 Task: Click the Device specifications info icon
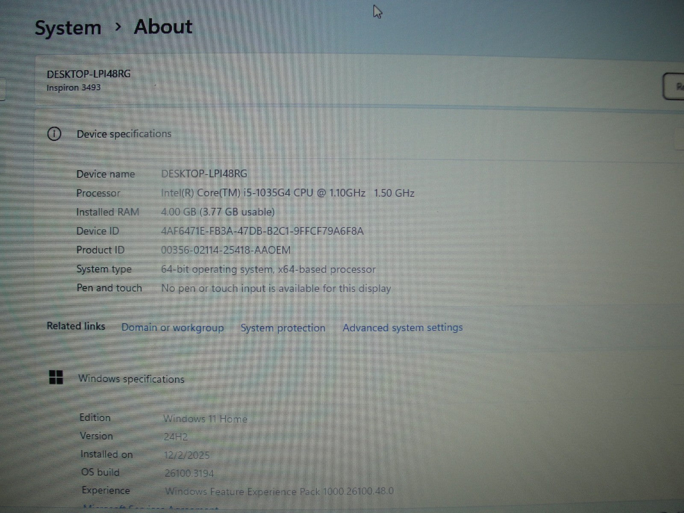54,134
